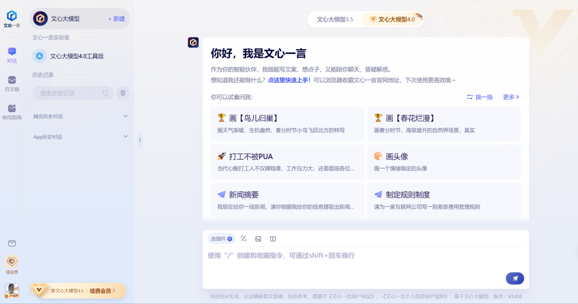The image size is (578, 304).
Task: Collapse the left sidebar panel arrow
Action: pos(140,140)
